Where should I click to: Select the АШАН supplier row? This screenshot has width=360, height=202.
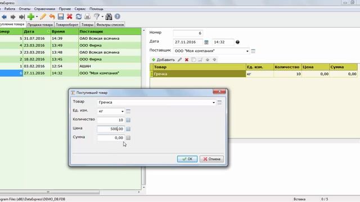pyautogui.click(x=70, y=66)
